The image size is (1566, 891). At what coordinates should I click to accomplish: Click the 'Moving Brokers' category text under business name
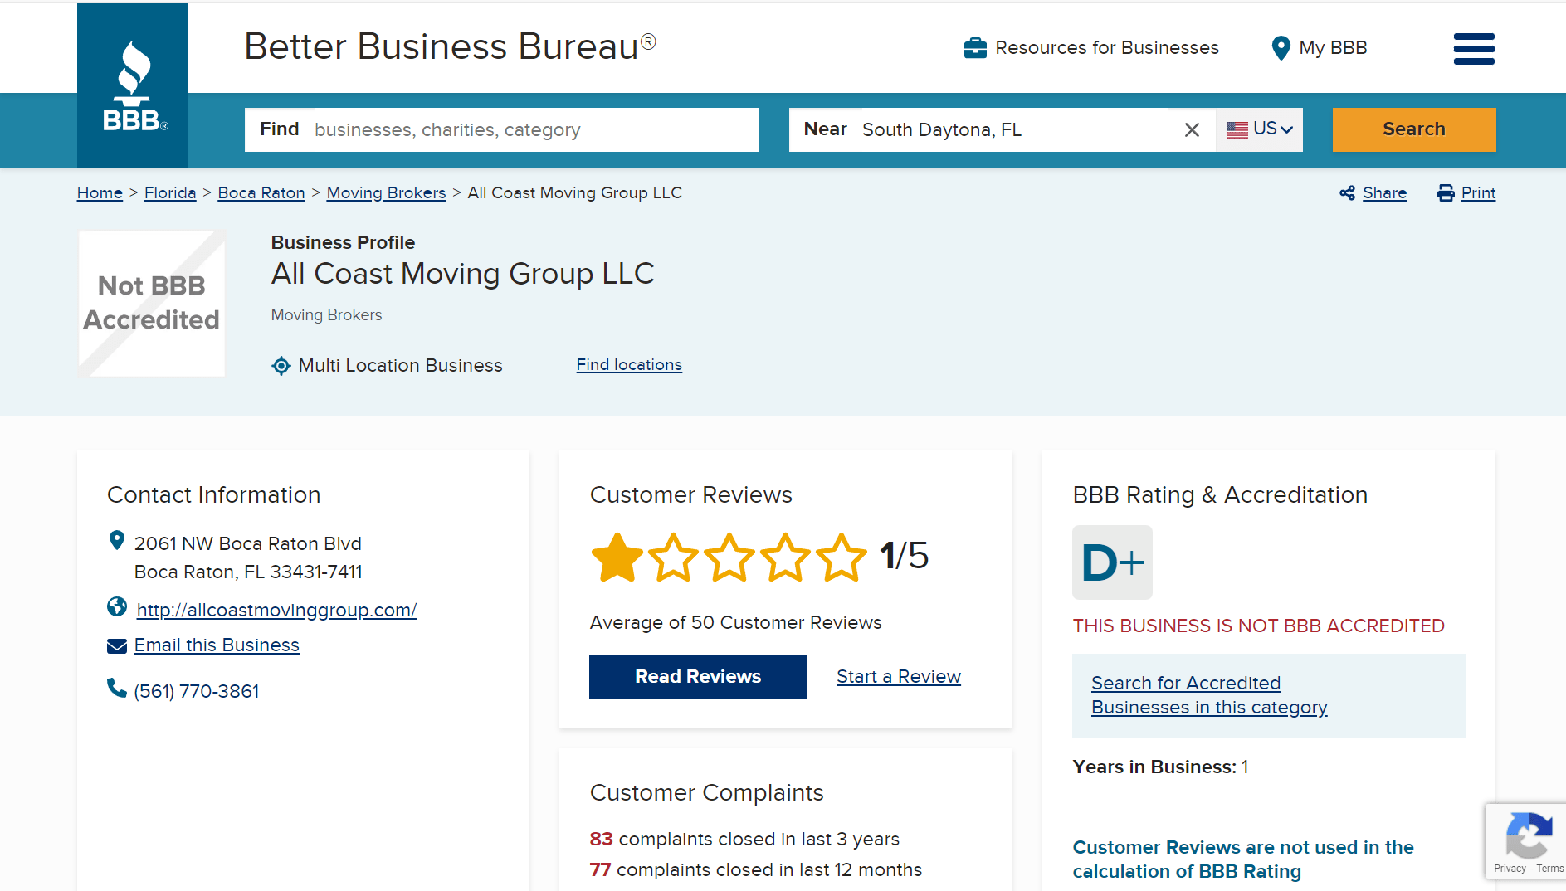pyautogui.click(x=326, y=315)
